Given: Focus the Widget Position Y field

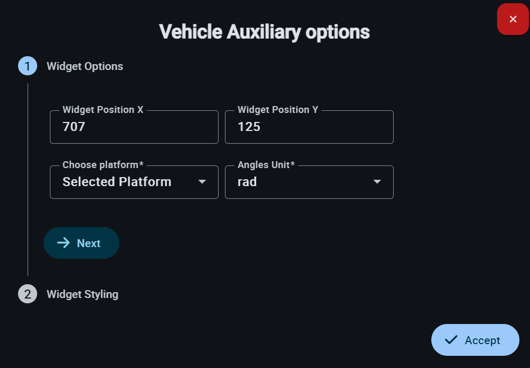Looking at the screenshot, I should point(309,127).
